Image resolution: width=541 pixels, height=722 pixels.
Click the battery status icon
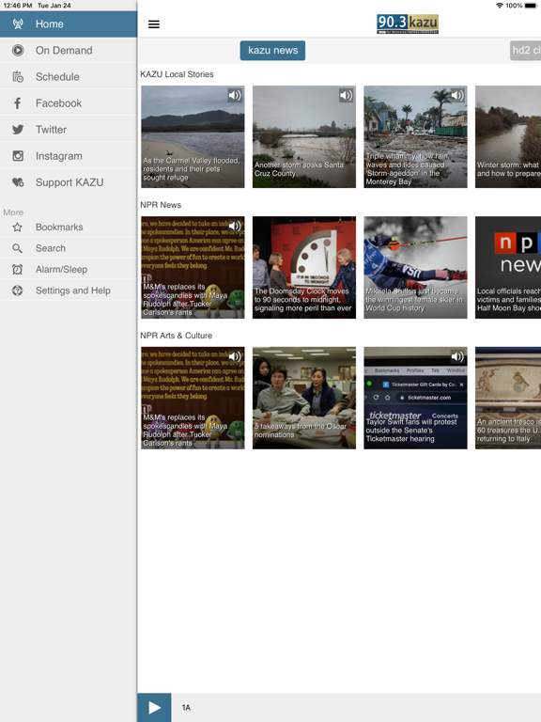click(531, 6)
